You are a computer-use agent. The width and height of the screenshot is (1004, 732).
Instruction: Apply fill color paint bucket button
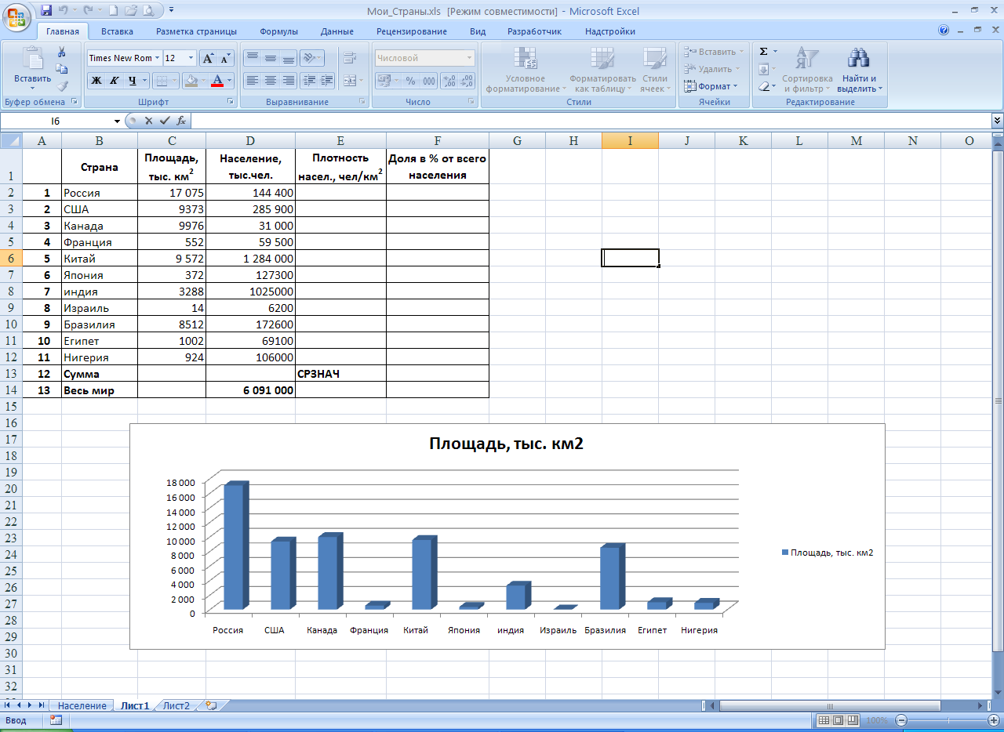pyautogui.click(x=191, y=80)
